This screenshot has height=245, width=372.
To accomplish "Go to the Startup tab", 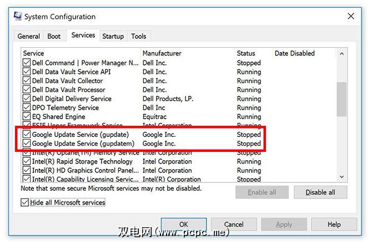I will 113,36.
